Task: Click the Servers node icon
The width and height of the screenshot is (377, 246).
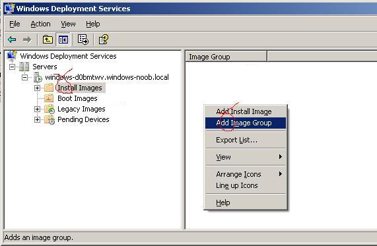Action: [24, 67]
